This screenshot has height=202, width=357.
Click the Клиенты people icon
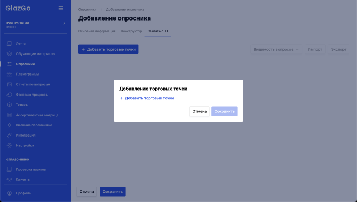pos(9,179)
